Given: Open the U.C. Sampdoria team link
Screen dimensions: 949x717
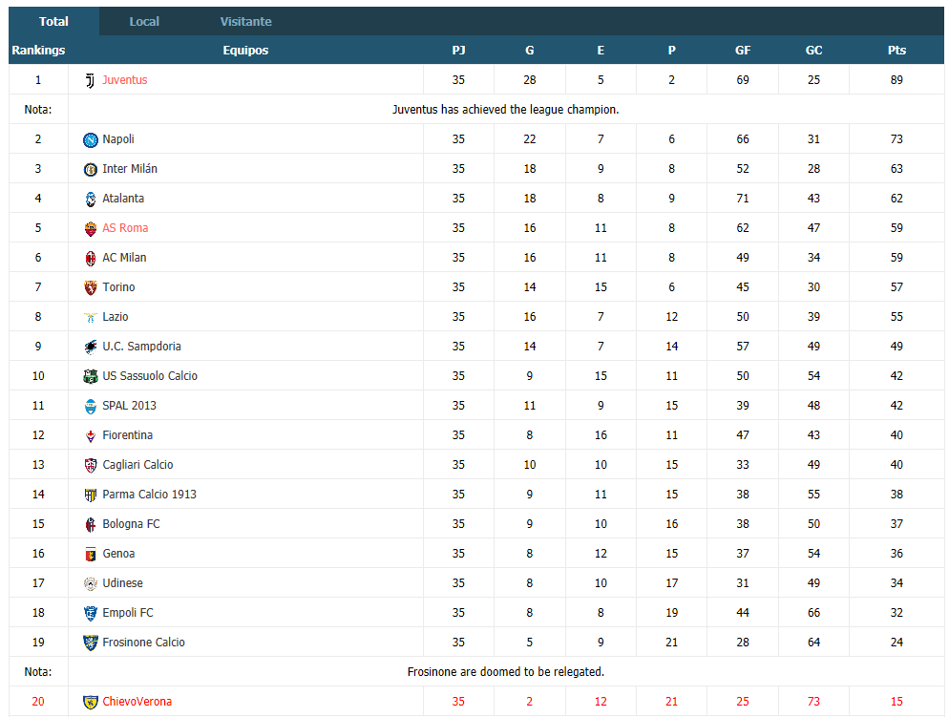Looking at the screenshot, I should (141, 347).
